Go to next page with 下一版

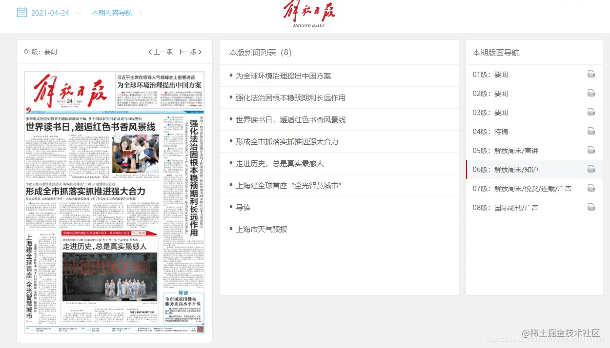190,52
